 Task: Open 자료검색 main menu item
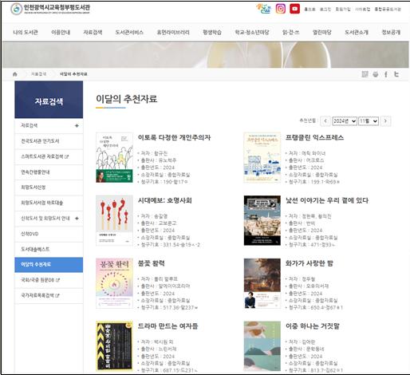click(93, 33)
